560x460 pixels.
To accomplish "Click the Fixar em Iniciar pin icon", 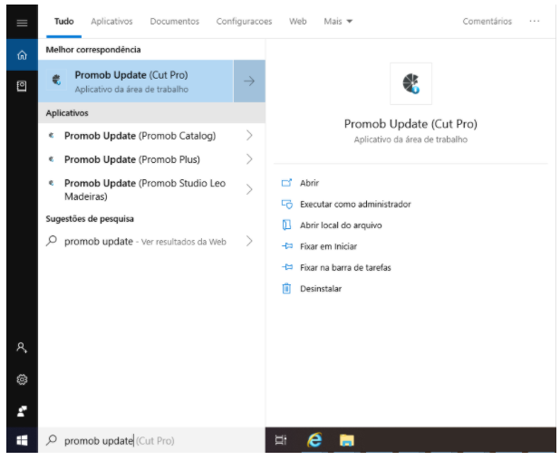I will [x=287, y=246].
